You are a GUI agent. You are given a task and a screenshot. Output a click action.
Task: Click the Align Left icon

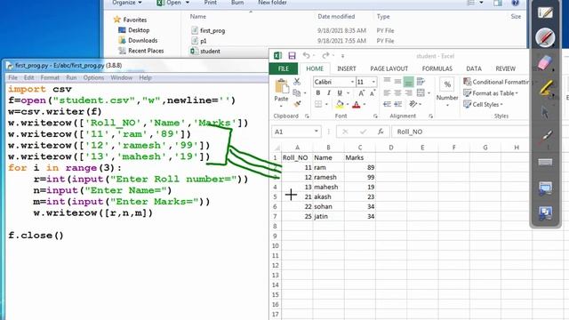click(388, 92)
